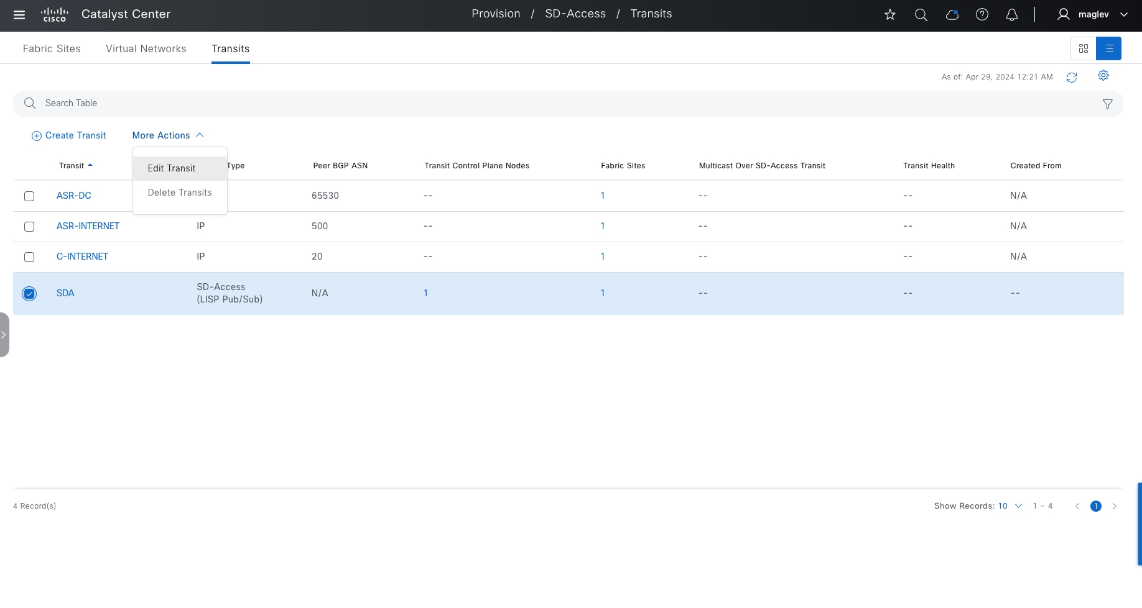This screenshot has height=608, width=1142.
Task: Go to previous page of records
Action: [1077, 506]
